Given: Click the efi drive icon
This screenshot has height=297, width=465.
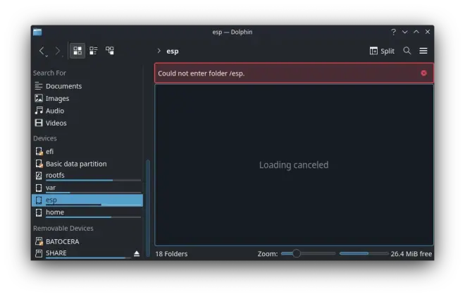Looking at the screenshot, I should (x=39, y=151).
